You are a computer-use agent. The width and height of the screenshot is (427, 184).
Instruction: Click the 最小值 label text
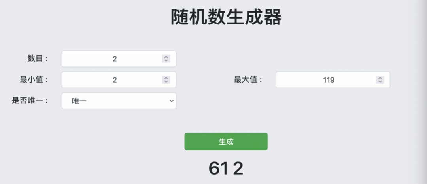[x=34, y=80]
